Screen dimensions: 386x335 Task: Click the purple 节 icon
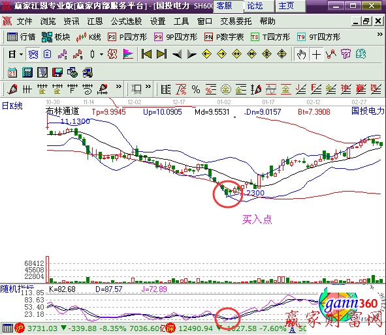tap(346, 54)
